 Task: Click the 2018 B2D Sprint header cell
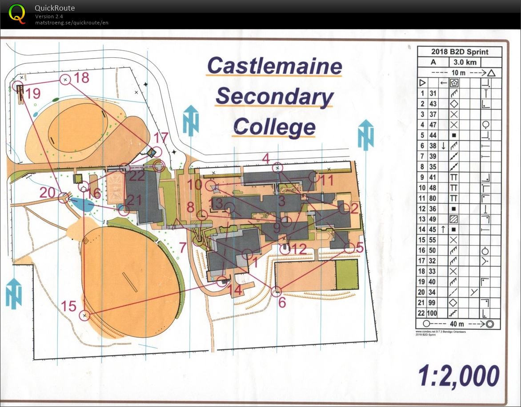coord(459,52)
